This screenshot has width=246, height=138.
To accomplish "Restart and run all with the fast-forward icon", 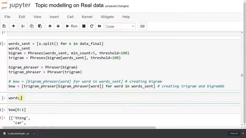I will [x=100, y=26].
